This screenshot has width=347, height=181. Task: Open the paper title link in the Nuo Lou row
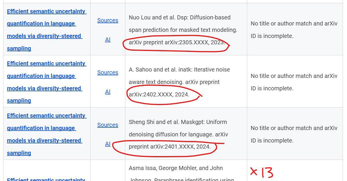point(46,30)
